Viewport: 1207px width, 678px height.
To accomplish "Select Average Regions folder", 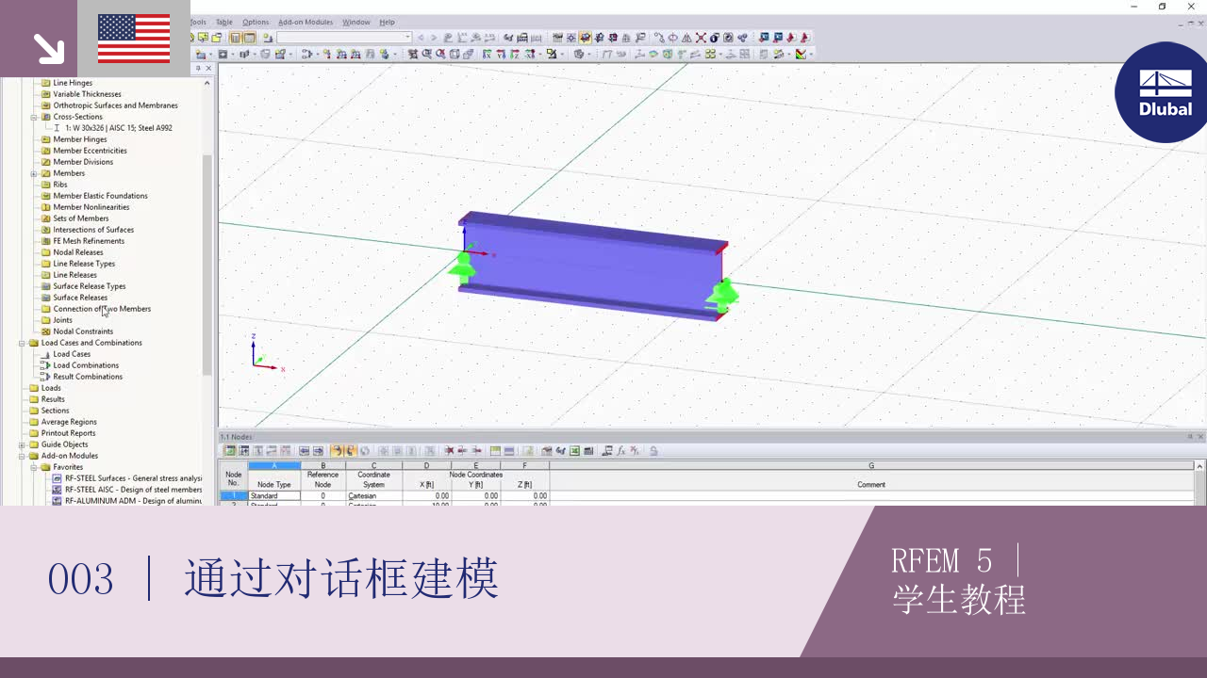I will tap(69, 422).
